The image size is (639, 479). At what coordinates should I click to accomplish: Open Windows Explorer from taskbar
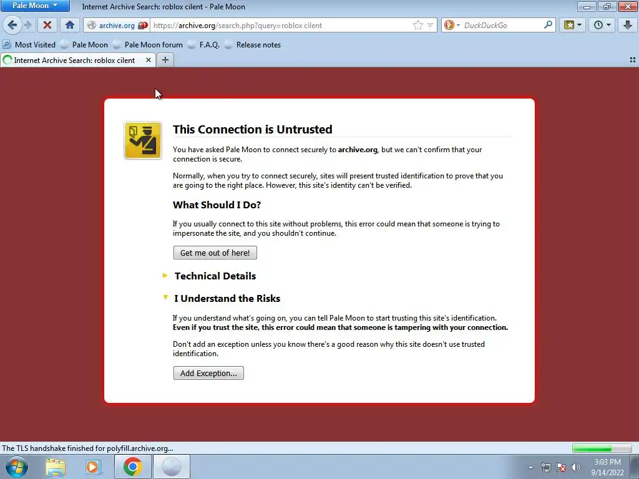[56, 467]
